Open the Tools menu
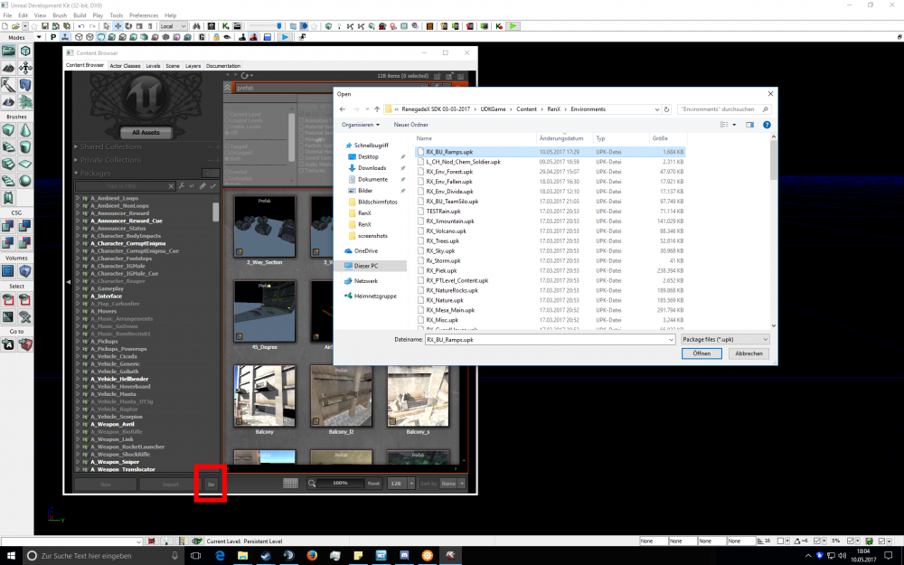The image size is (904, 565). pos(116,15)
